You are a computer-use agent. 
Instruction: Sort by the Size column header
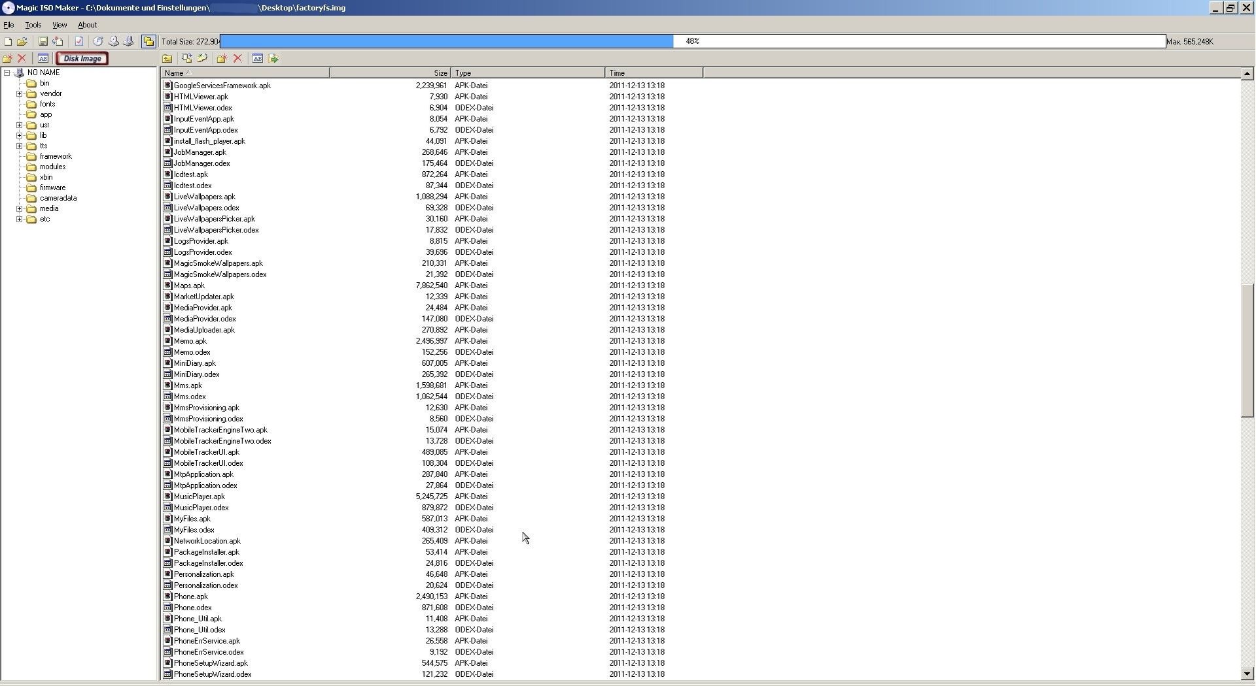(x=391, y=73)
